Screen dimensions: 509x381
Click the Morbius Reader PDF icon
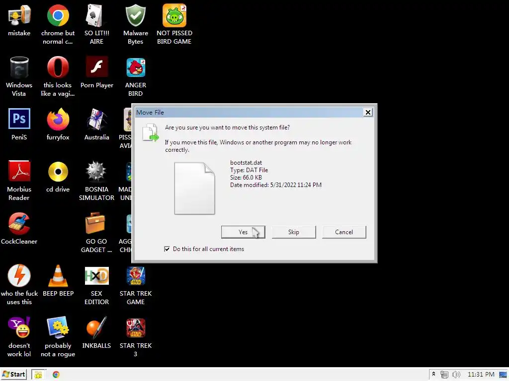pos(19,171)
